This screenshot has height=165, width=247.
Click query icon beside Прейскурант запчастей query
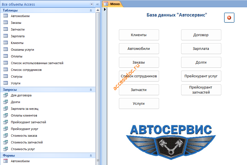pyautogui.click(x=6, y=122)
